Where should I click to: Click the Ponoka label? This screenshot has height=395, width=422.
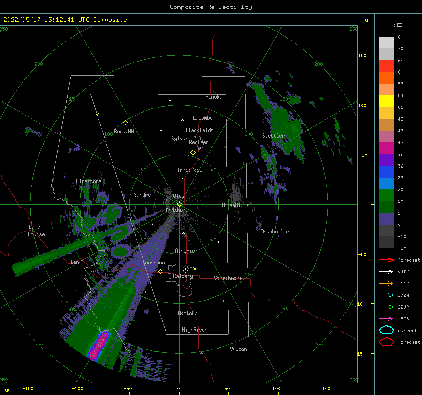[214, 97]
